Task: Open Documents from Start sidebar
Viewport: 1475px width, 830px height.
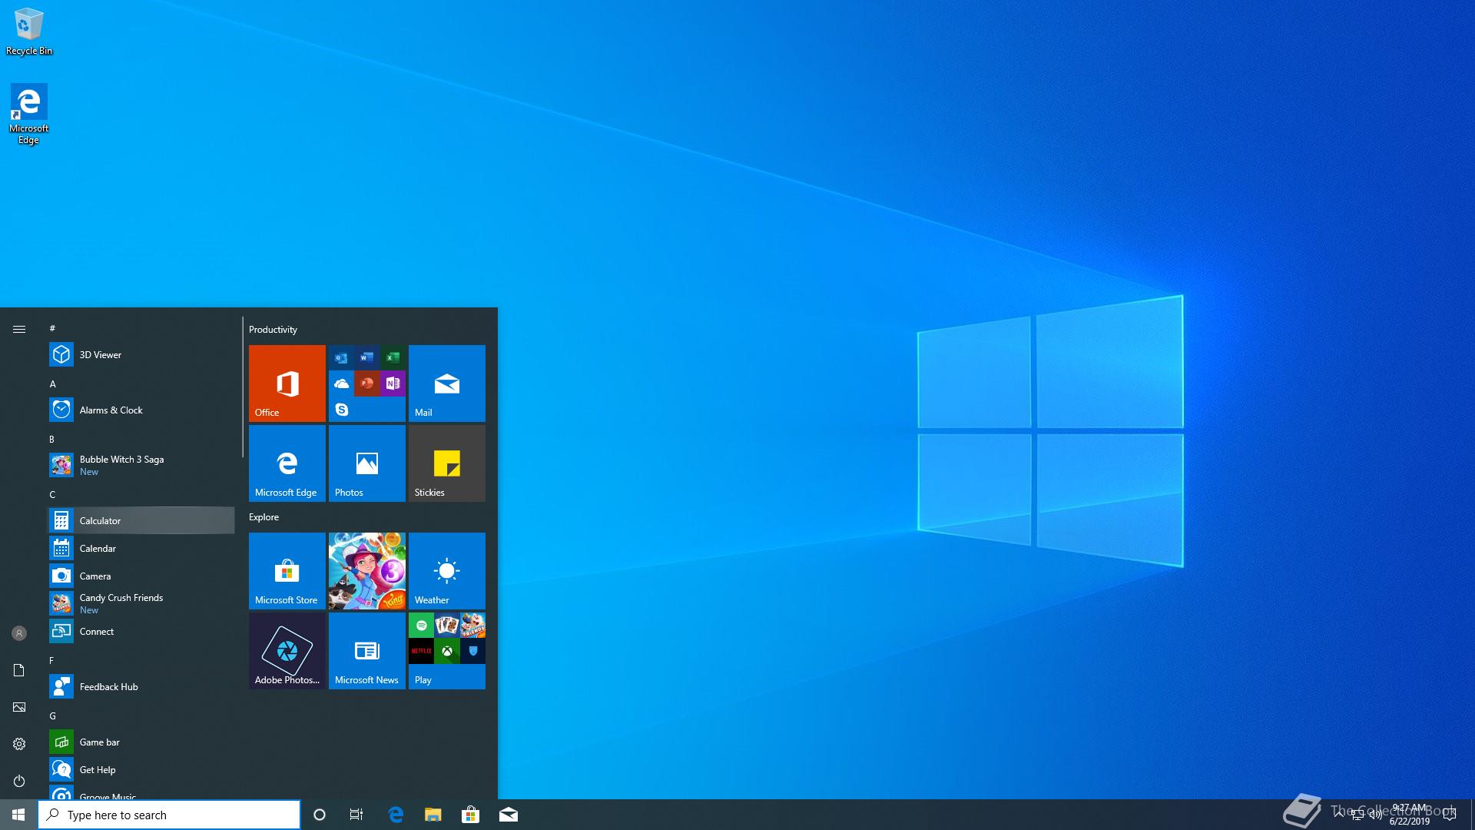Action: (19, 670)
